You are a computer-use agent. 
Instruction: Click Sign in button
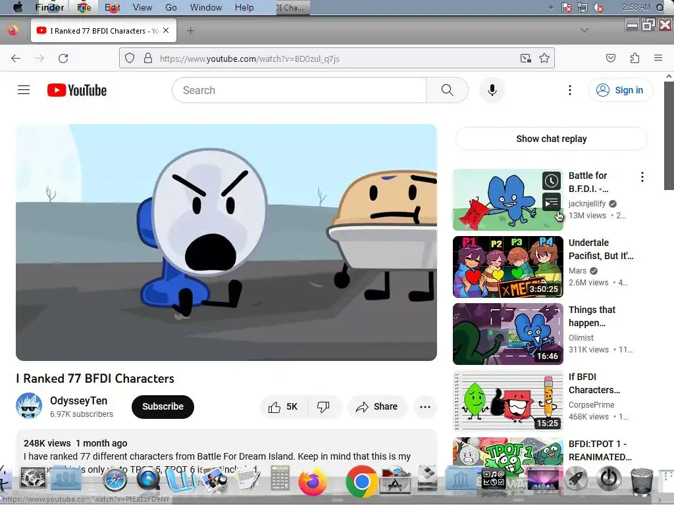point(620,90)
